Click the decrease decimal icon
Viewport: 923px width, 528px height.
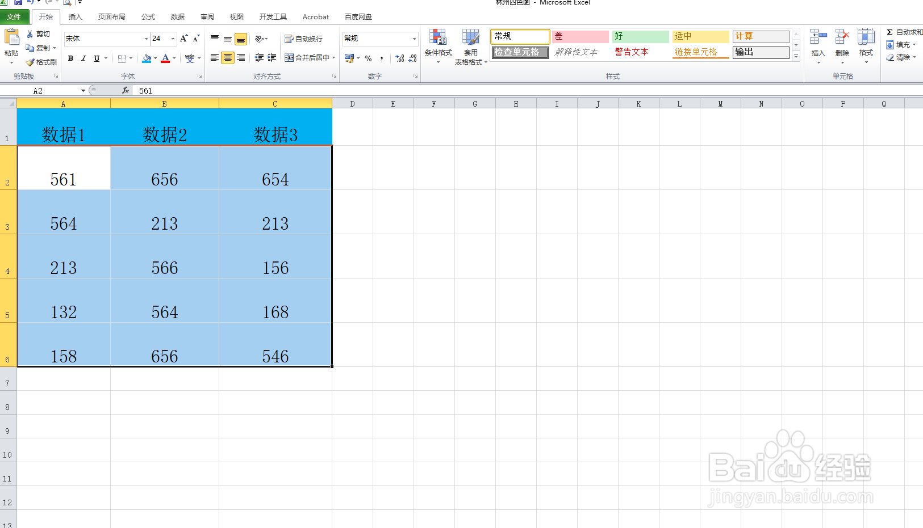click(x=413, y=58)
